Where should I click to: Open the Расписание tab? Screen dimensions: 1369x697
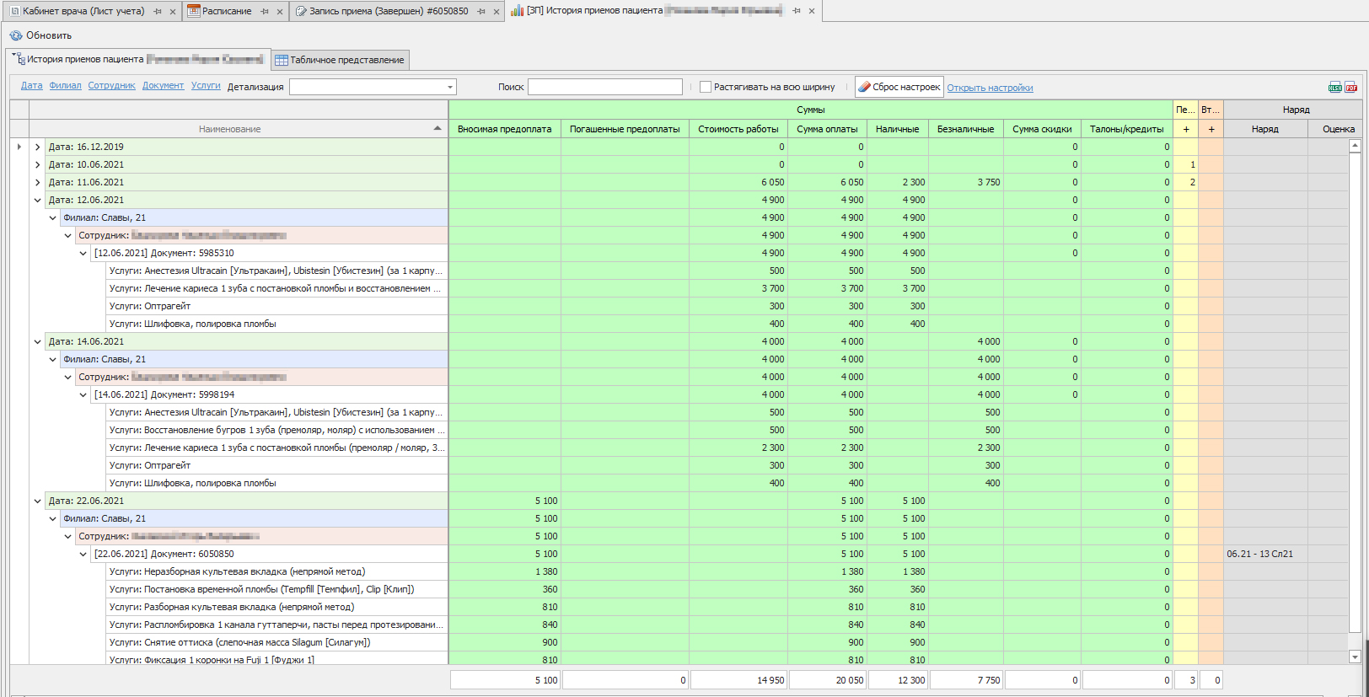pos(226,12)
